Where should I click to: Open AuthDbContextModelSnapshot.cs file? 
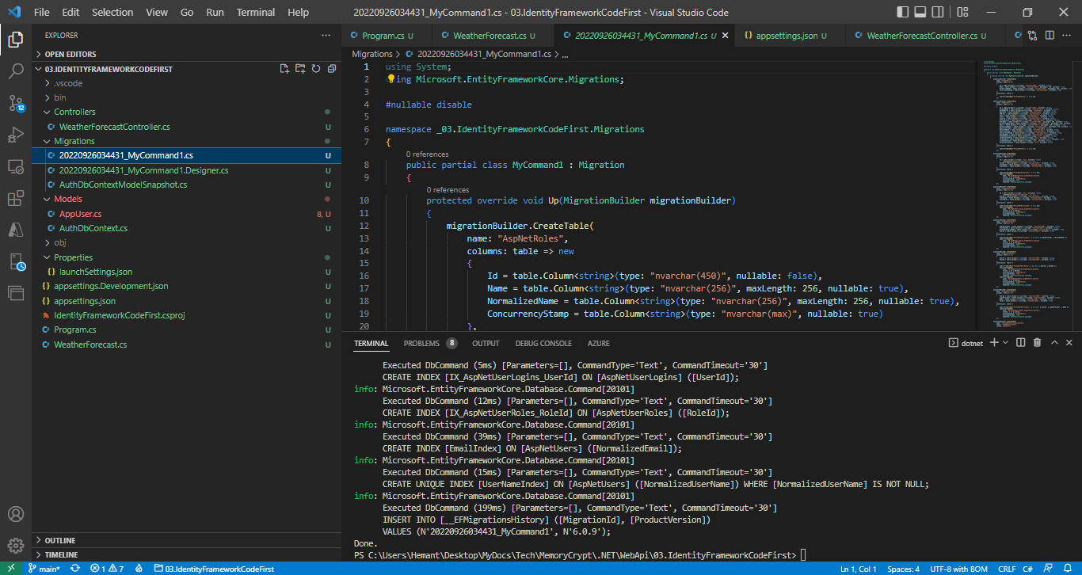[187, 185]
